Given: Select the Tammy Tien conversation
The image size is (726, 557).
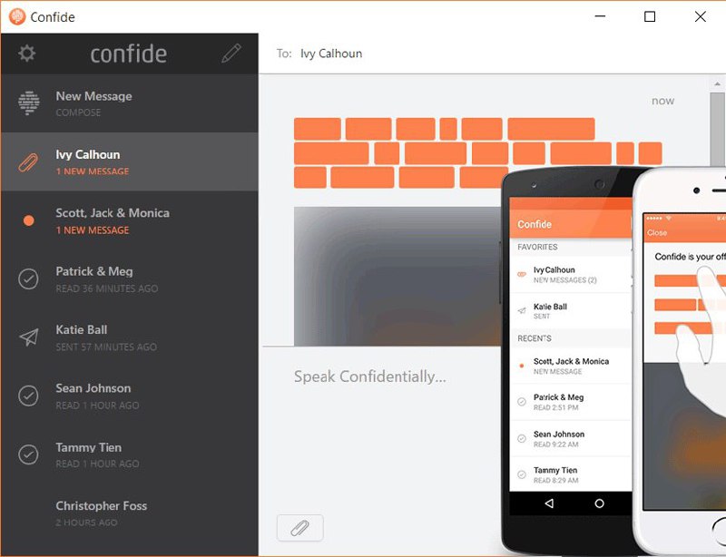Looking at the screenshot, I should [130, 454].
